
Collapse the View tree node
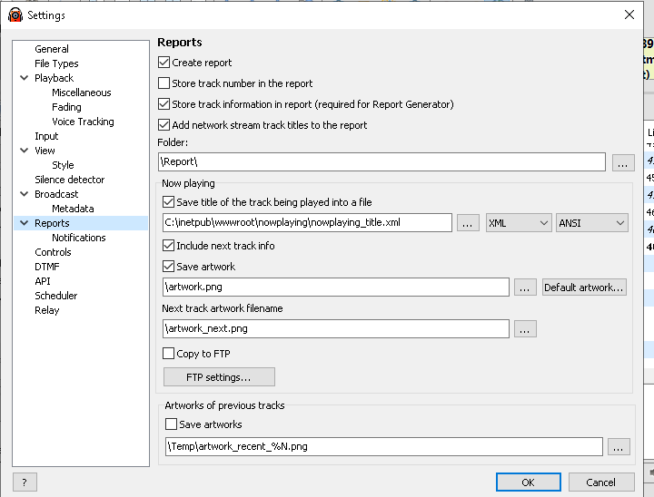point(25,151)
